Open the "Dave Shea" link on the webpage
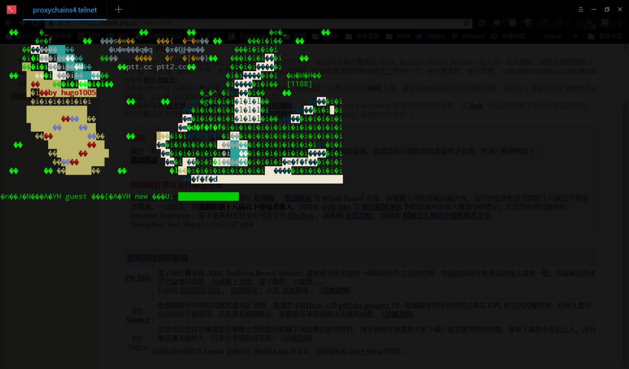The width and height of the screenshot is (629, 369). coord(366,351)
